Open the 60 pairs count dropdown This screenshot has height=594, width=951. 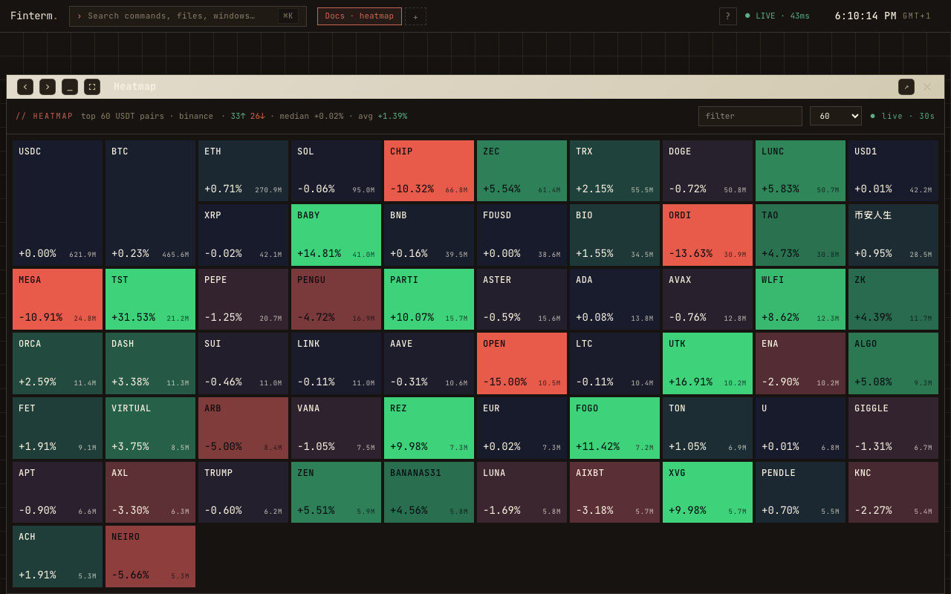[x=836, y=116]
